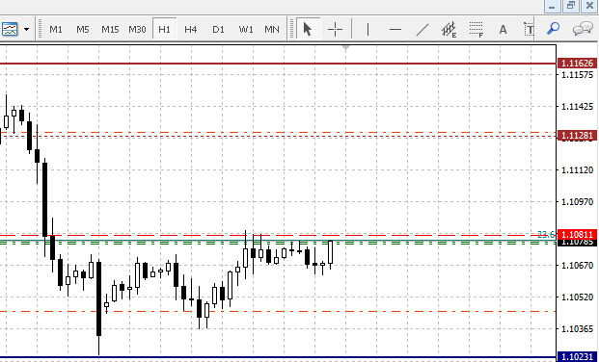The image size is (599, 362).
Task: Click the 1.10670 price scale value
Action: tap(577, 265)
